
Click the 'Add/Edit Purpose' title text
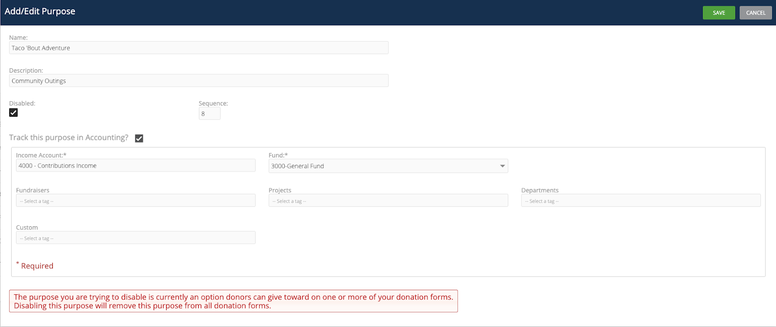[x=40, y=11]
